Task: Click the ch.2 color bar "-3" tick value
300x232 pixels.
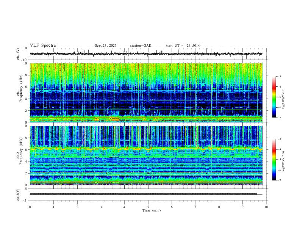Action: pos(280,139)
